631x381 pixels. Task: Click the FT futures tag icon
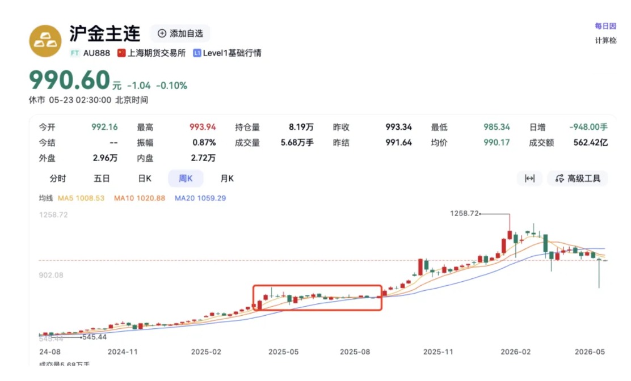tap(75, 53)
